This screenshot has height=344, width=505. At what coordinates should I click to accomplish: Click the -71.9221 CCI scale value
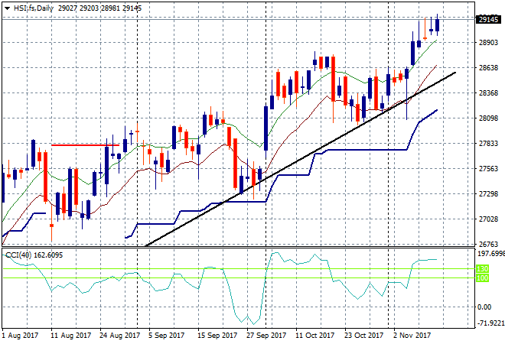pos(488,323)
